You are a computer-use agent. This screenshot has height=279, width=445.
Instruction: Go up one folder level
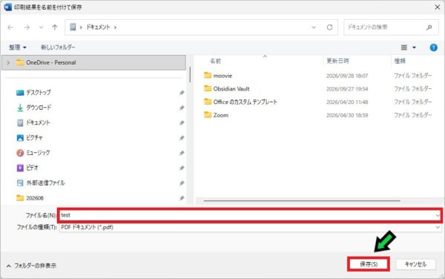[54, 27]
